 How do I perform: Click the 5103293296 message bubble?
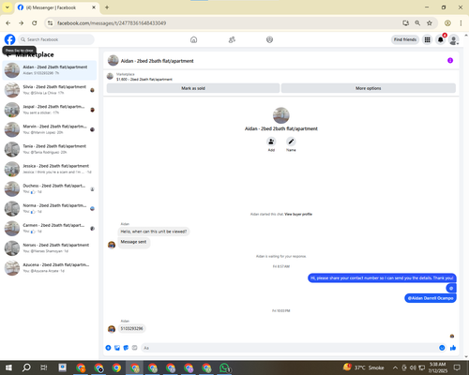point(131,328)
